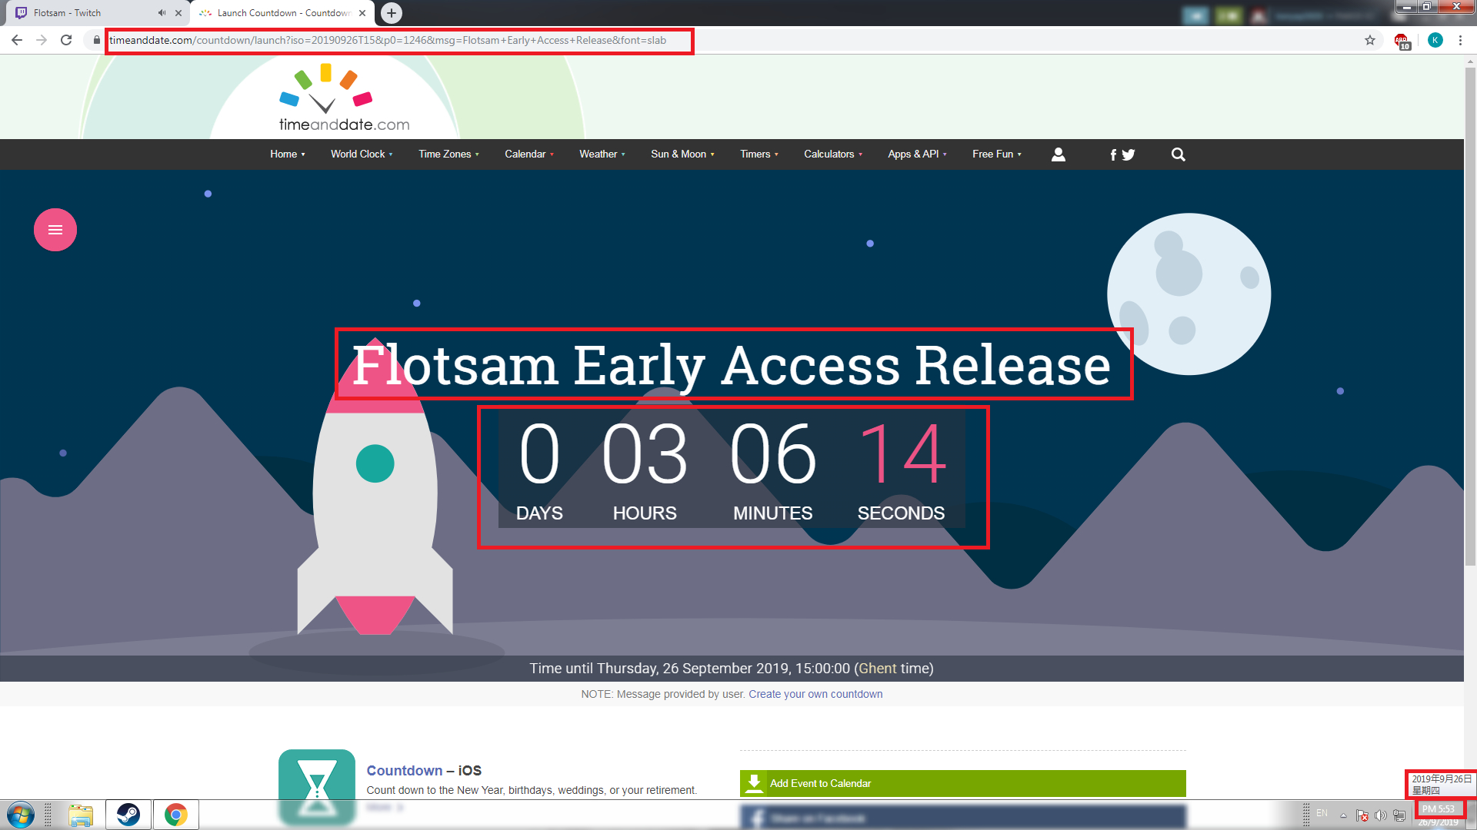The image size is (1477, 830).
Task: Click the 0 days counter
Action: click(539, 454)
